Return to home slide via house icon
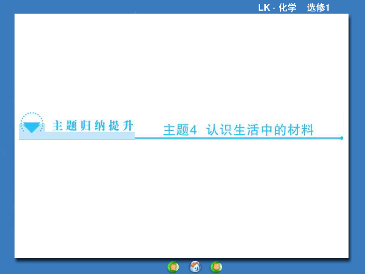Screen dimensions: 365x274 coord(195,266)
